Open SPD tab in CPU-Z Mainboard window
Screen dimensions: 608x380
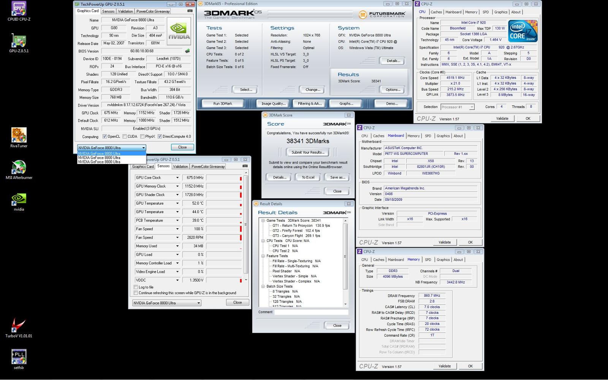[428, 136]
